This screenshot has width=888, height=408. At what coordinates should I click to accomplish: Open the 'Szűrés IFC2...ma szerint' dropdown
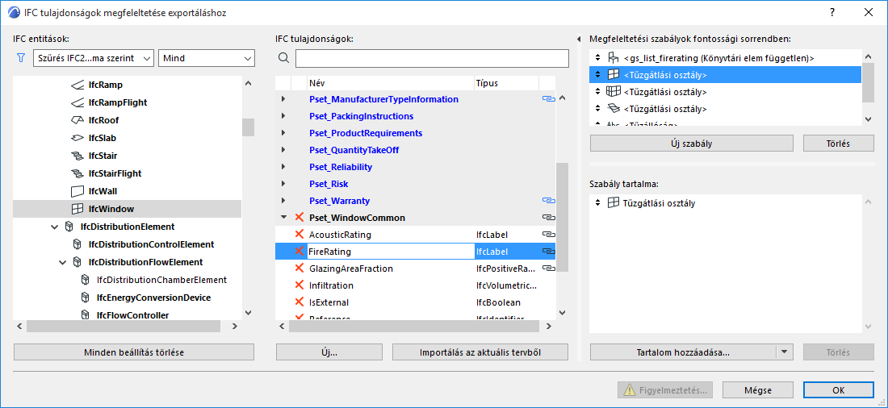[x=94, y=58]
